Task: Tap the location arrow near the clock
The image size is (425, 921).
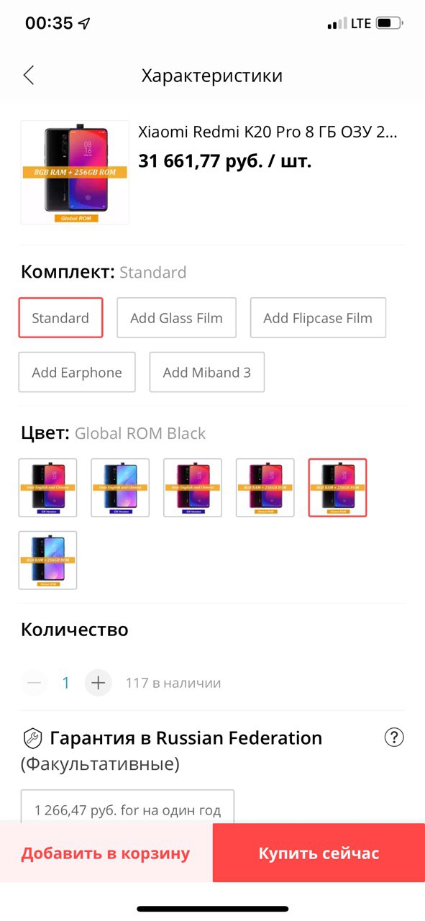Action: [85, 24]
